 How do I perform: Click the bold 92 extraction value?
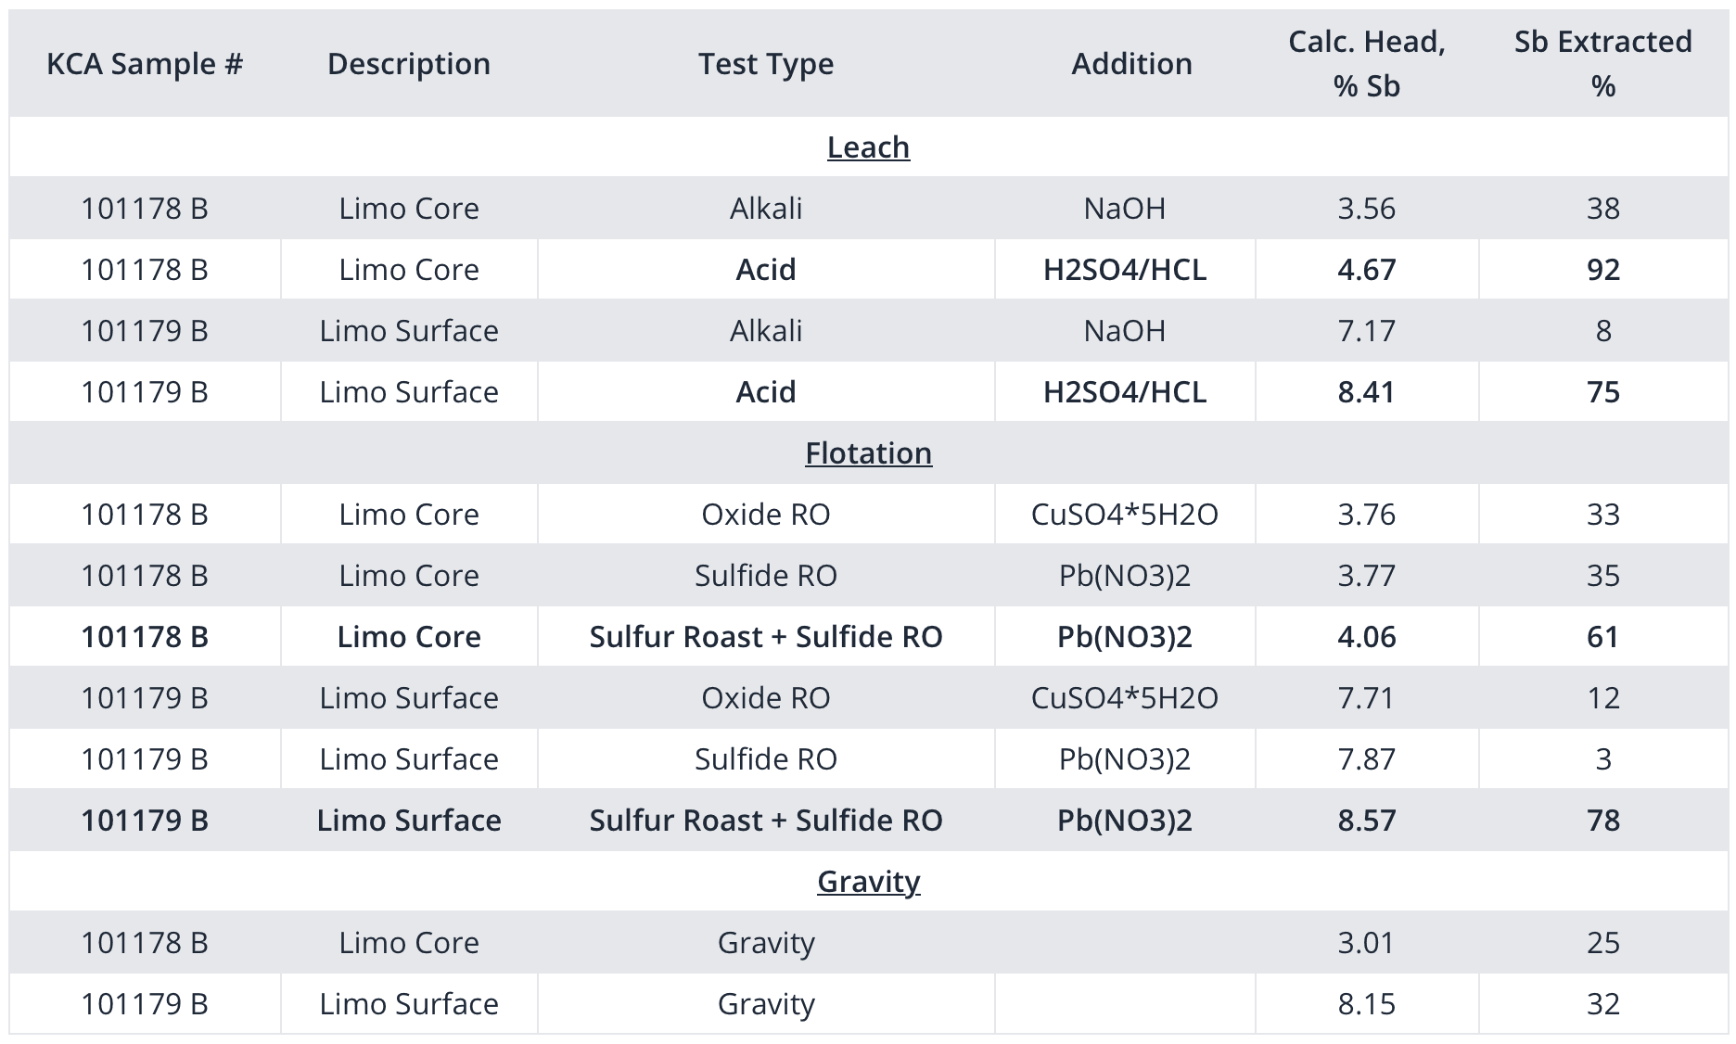1603,270
